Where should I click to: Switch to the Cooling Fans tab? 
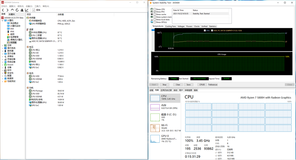(x=170, y=26)
